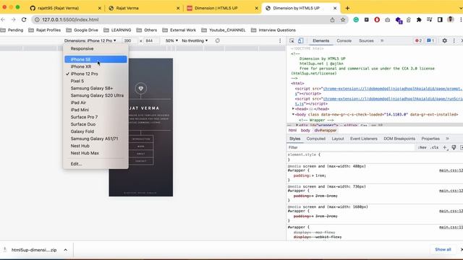Open Properties pane tab
This screenshot has width=463, height=260.
point(430,139)
